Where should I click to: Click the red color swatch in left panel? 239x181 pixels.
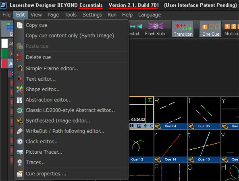4,63
